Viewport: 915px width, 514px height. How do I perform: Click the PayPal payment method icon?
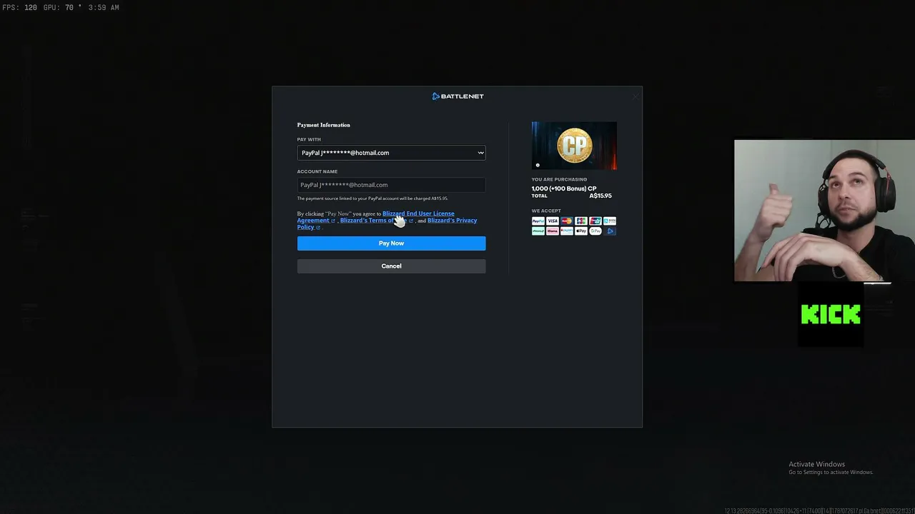[538, 221]
